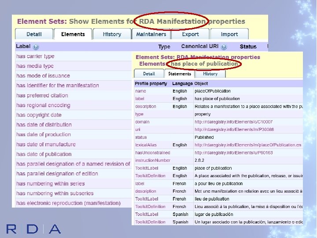Click English ToolkitDefinition property
Viewport: 317px width, 238px height.
[150, 176]
